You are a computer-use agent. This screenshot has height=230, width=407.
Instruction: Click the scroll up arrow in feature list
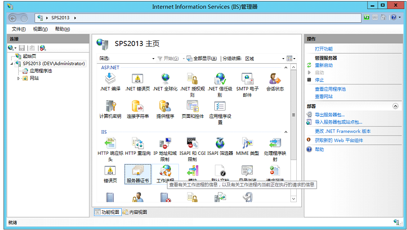coord(293,67)
